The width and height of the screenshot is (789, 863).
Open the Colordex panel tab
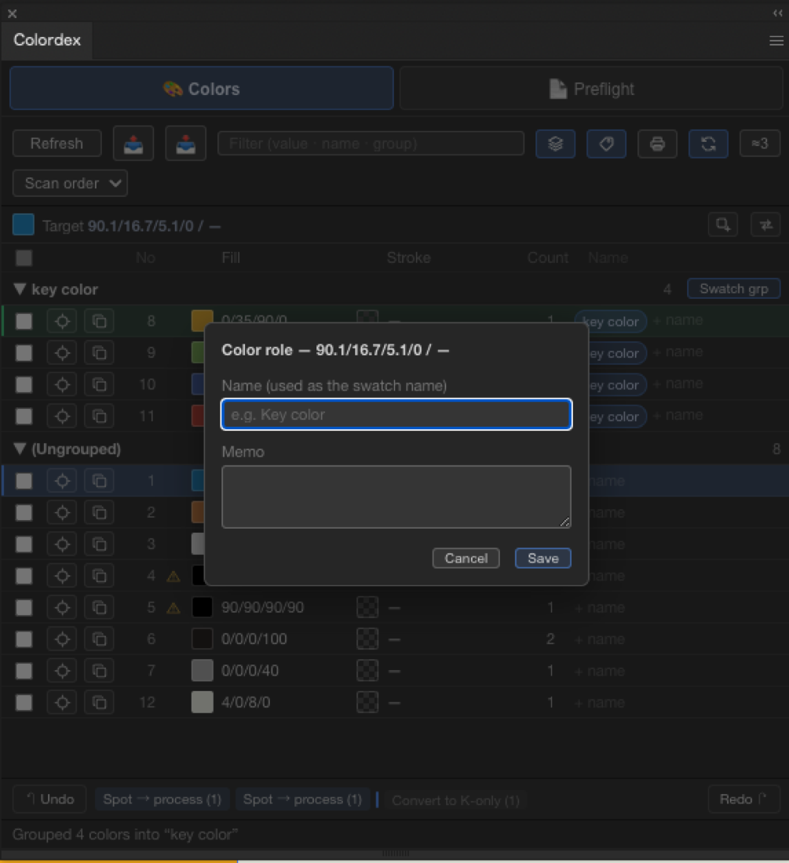tap(47, 40)
